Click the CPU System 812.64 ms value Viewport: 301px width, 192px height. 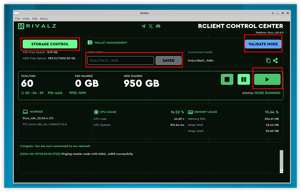(177, 125)
